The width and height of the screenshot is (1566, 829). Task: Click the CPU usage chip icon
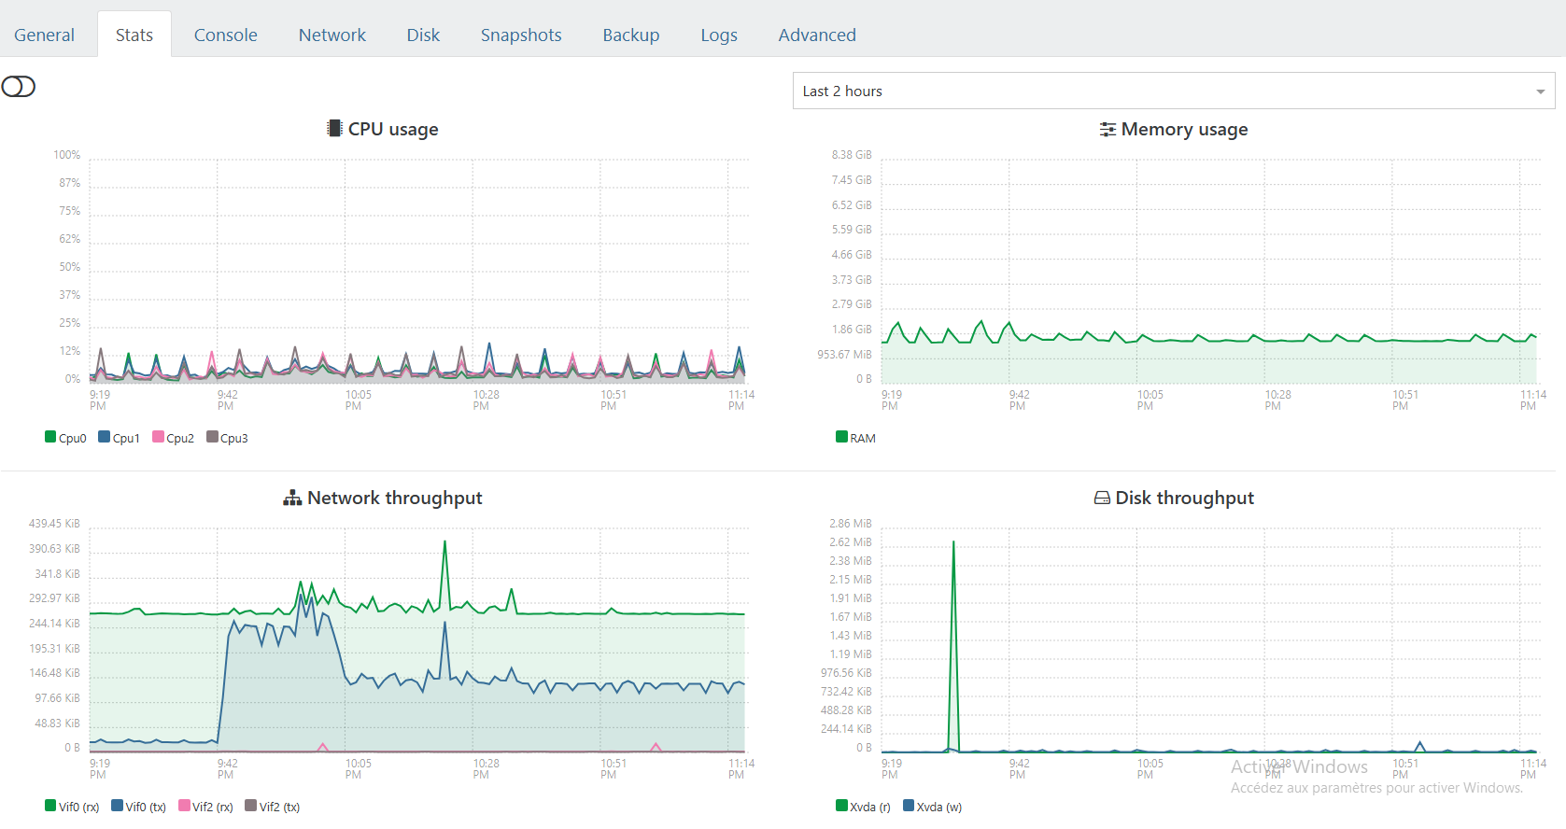pos(333,129)
